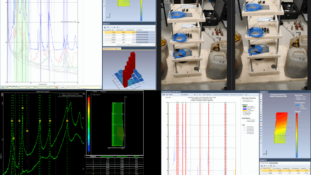Click the fifth yellow circled pole along the row
The image size is (311, 175).
pyautogui.click(x=67, y=121)
